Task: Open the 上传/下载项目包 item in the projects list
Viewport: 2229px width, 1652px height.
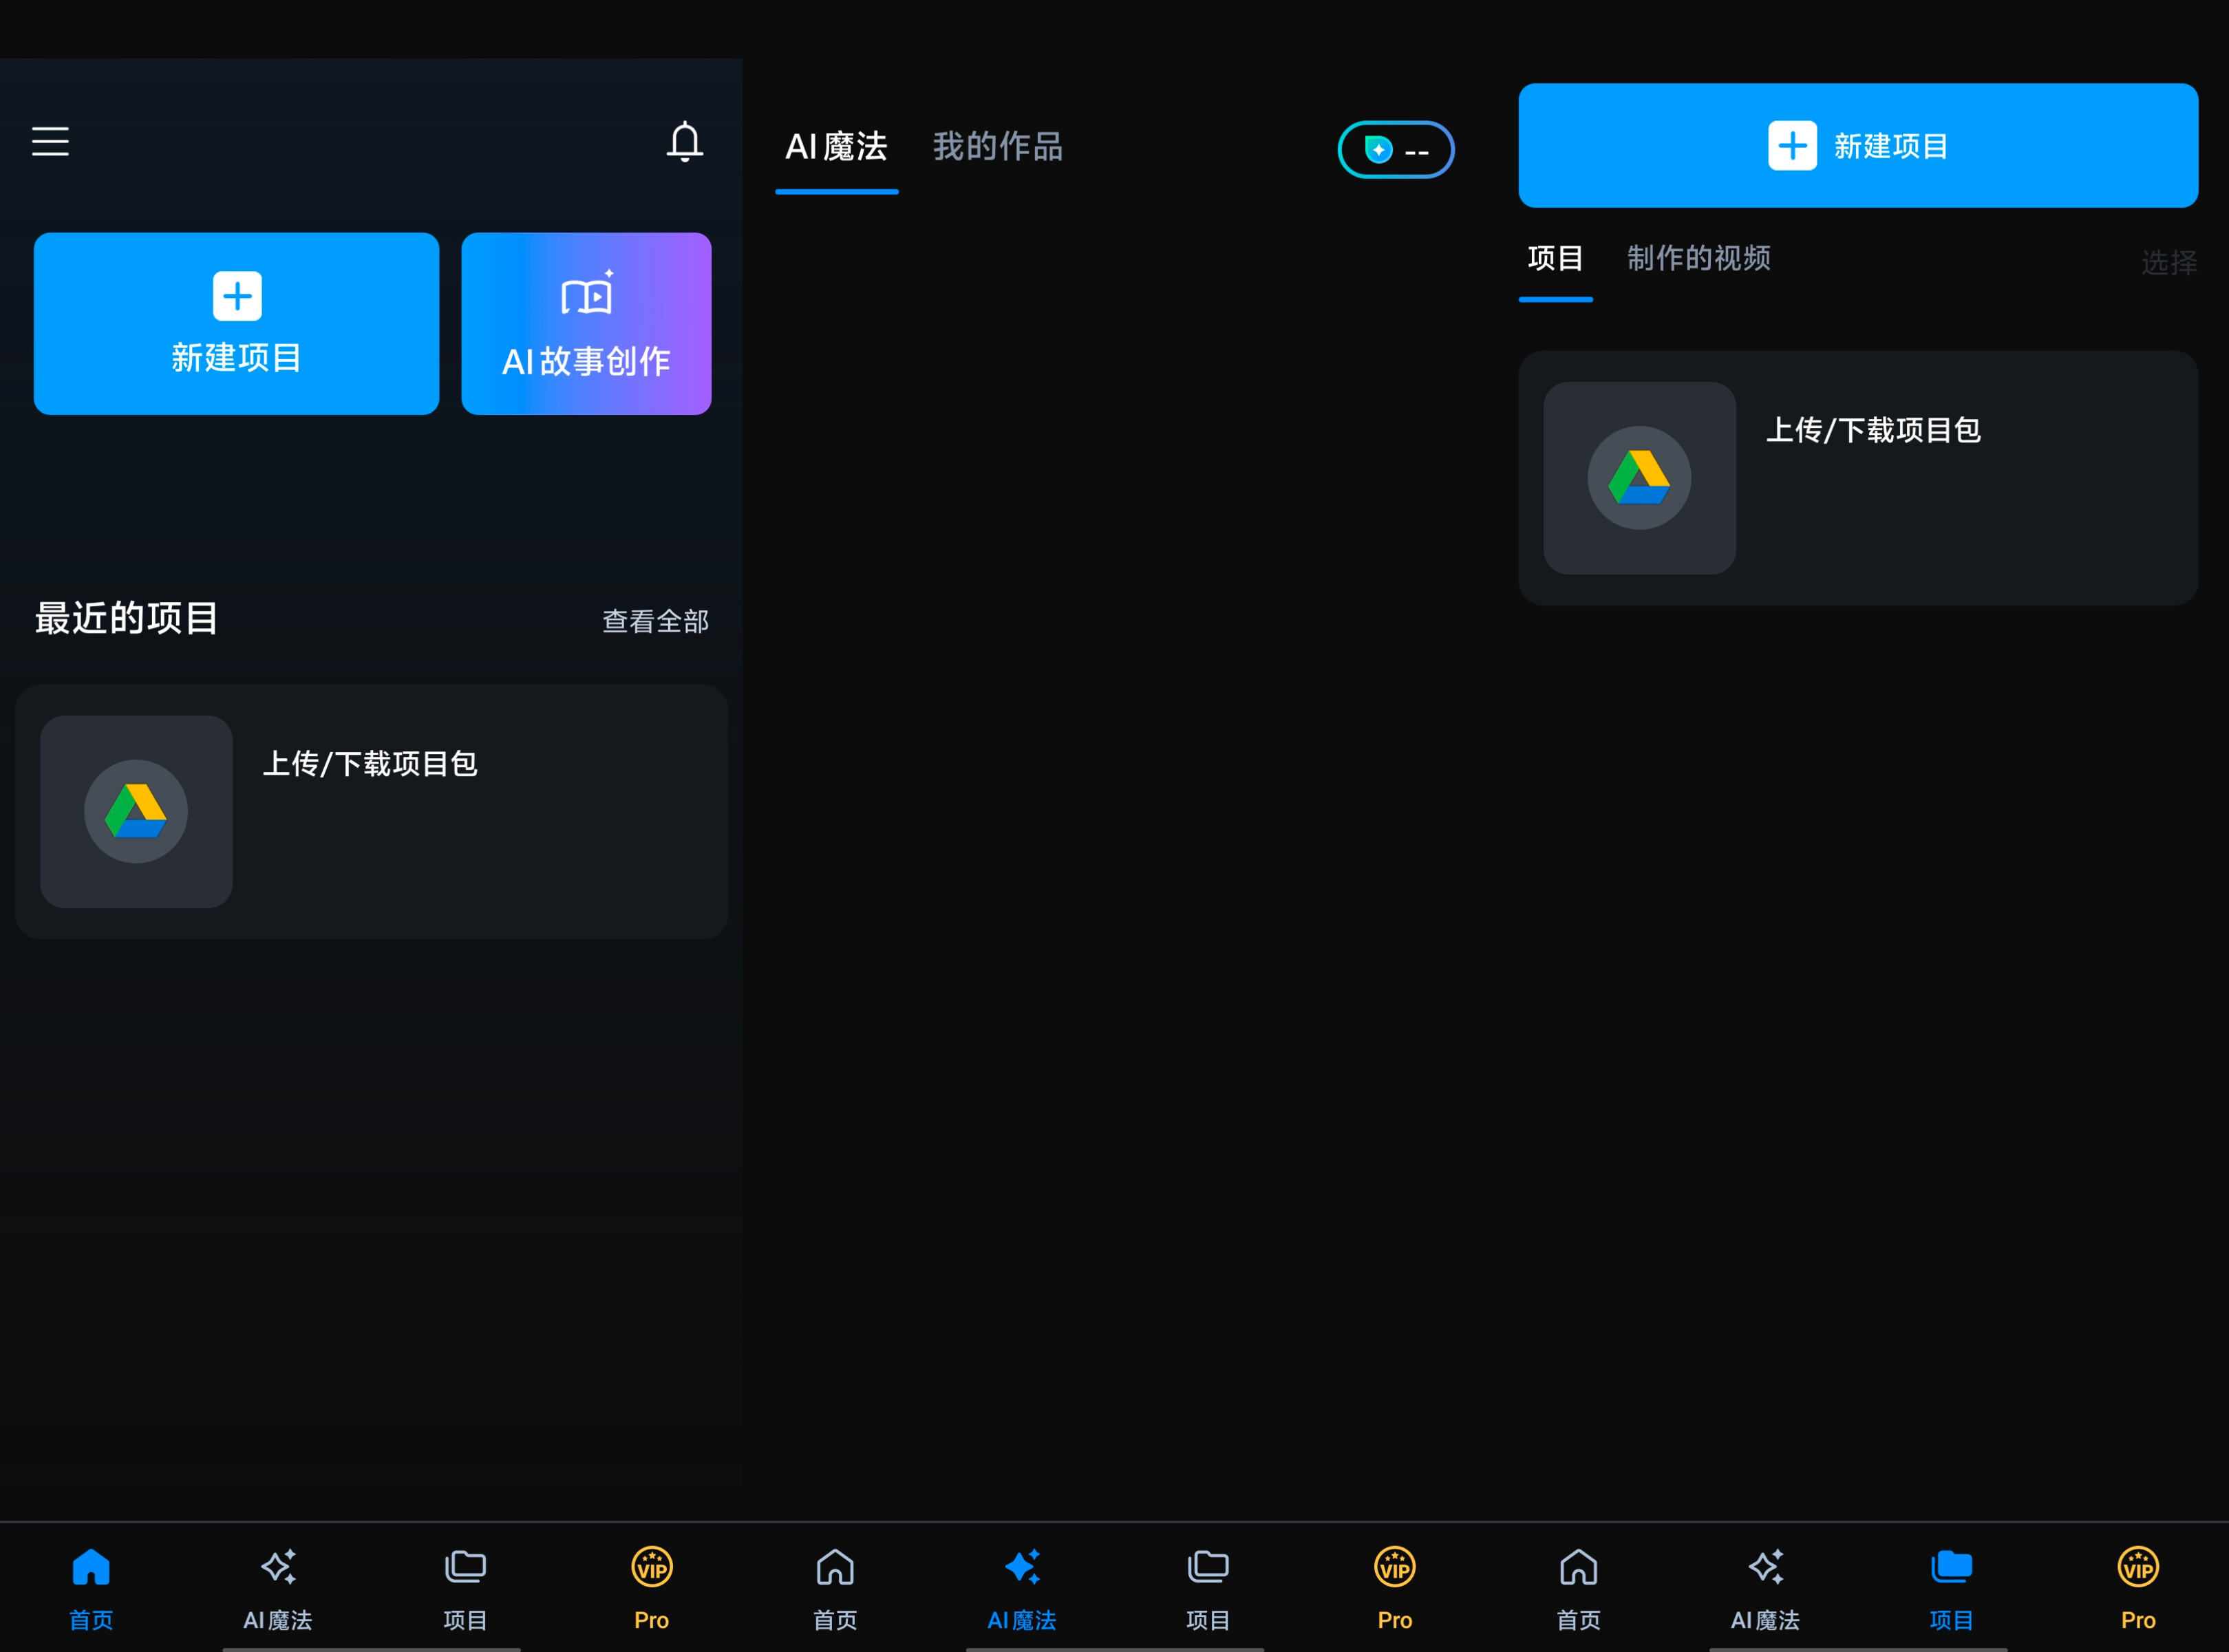Action: [1857, 478]
